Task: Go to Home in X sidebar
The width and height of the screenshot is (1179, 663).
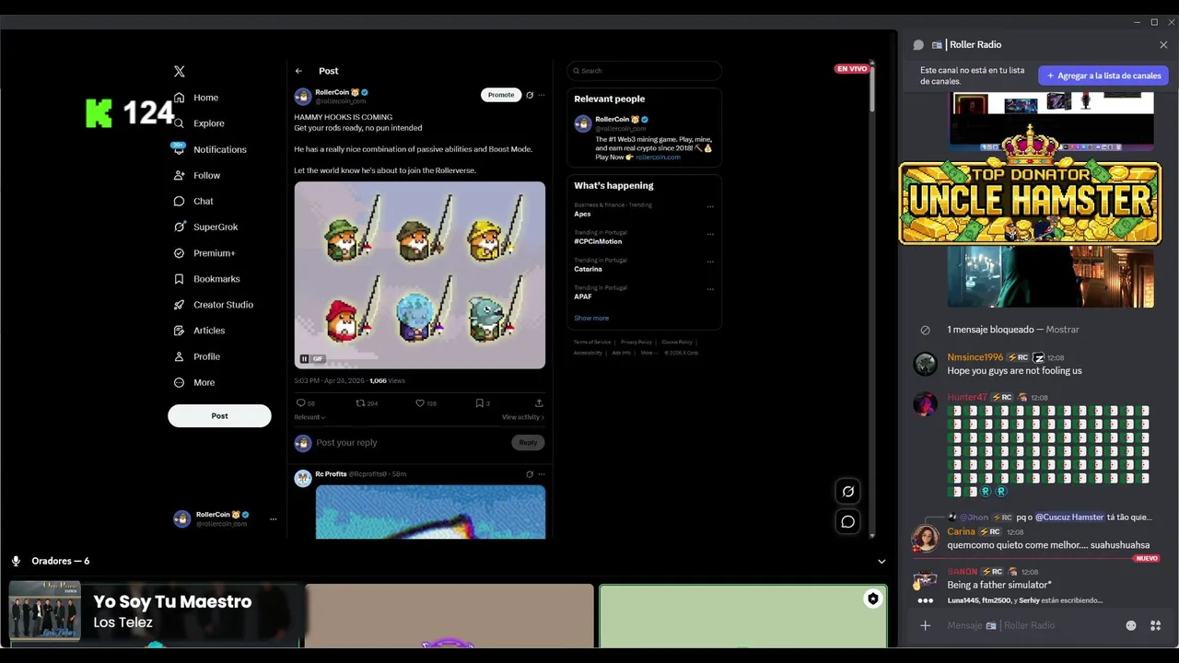Action: [x=196, y=98]
